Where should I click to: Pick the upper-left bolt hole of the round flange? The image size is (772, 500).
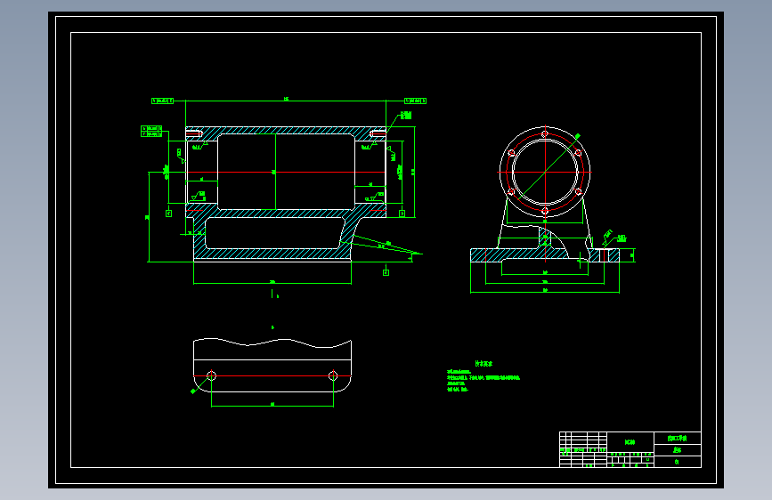click(x=511, y=153)
